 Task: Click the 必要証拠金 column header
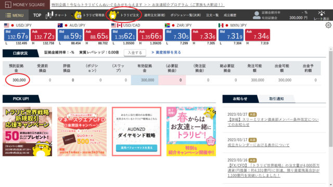[172, 68]
